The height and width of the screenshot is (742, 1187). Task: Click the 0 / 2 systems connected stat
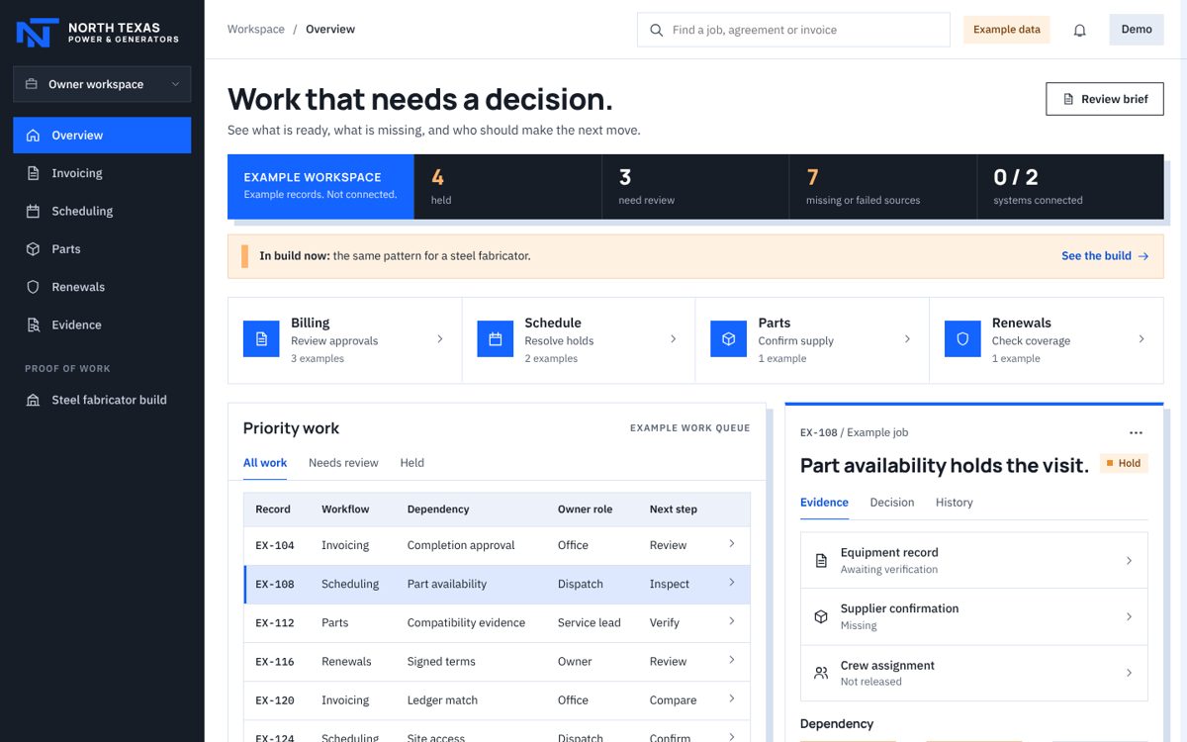pyautogui.click(x=1070, y=187)
